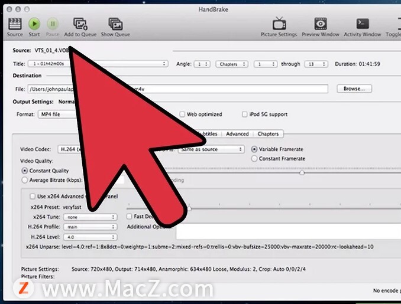
Task: Add the current job to Queue
Action: coord(80,24)
